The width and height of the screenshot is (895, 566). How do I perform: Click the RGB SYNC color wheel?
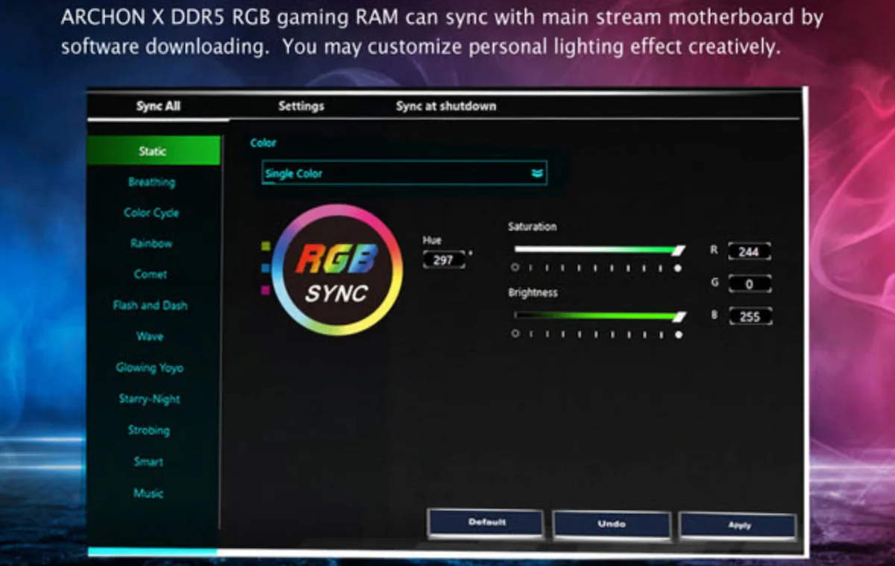point(337,270)
